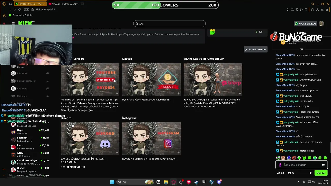Click the angry red face emote
Screen dimensions: 331x186
pos(294,158)
